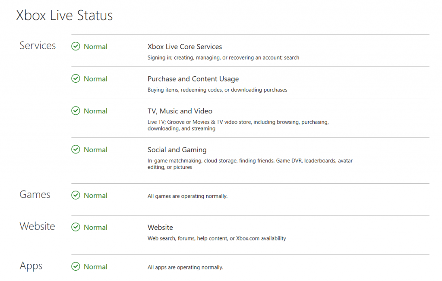Expand the Social and Gaming status row
The image size is (442, 281).
(177, 150)
